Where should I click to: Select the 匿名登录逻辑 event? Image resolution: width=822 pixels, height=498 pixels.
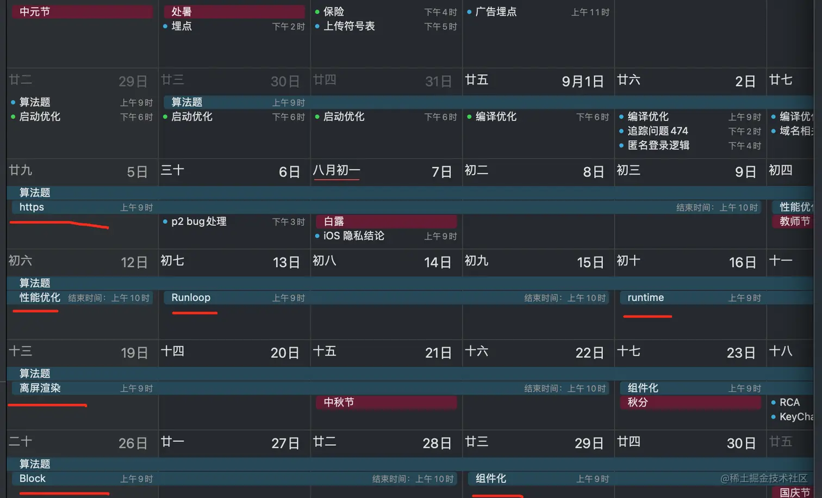tap(658, 145)
